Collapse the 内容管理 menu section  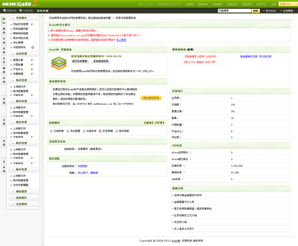[x=23, y=54]
